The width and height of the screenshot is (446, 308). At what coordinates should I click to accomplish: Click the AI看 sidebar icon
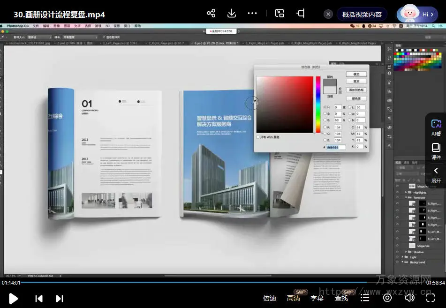(436, 127)
